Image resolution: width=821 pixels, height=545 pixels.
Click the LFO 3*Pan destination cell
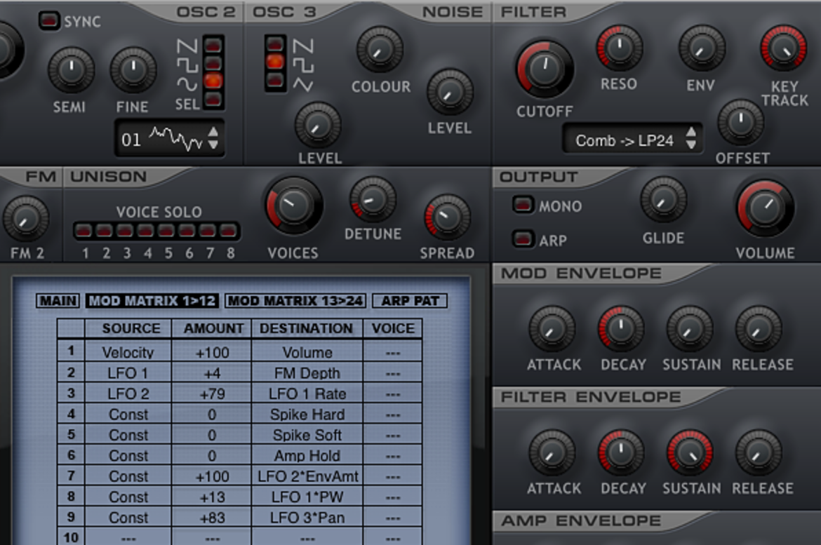coord(307,518)
